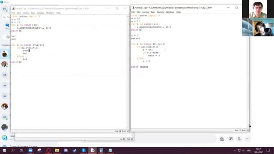The image size is (274, 154).
Task: Open Windows taskbar search
Action: click(x=13, y=150)
